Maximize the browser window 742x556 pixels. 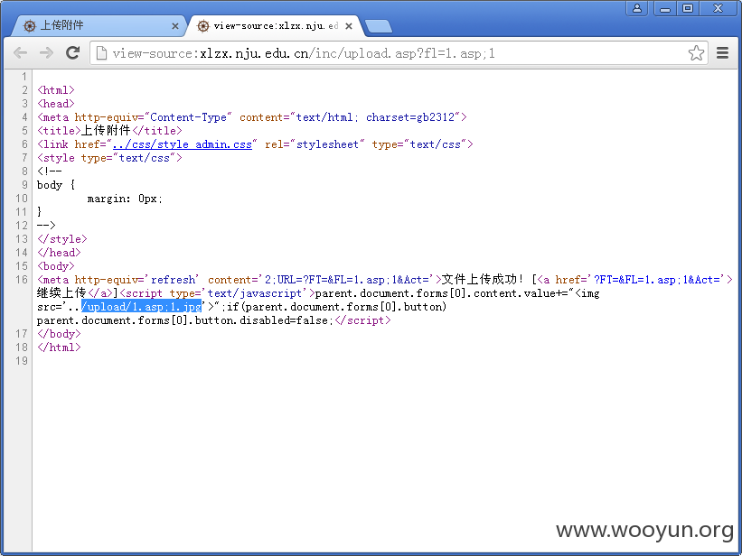pos(688,8)
